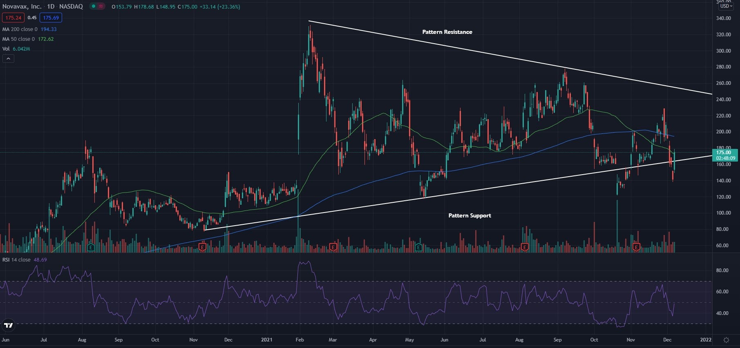This screenshot has width=740, height=348.
Task: Click the current price label 175.00
Action: 724,153
